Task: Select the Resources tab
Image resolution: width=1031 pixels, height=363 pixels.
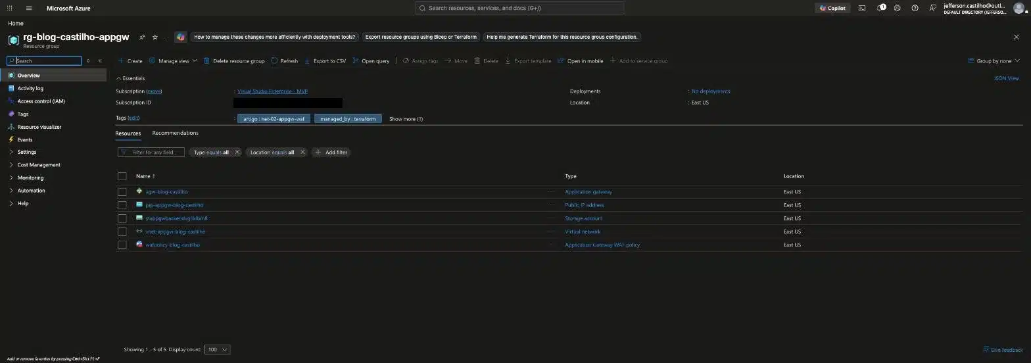Action: tap(128, 133)
